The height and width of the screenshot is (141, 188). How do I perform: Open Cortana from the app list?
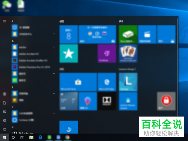point(33,120)
